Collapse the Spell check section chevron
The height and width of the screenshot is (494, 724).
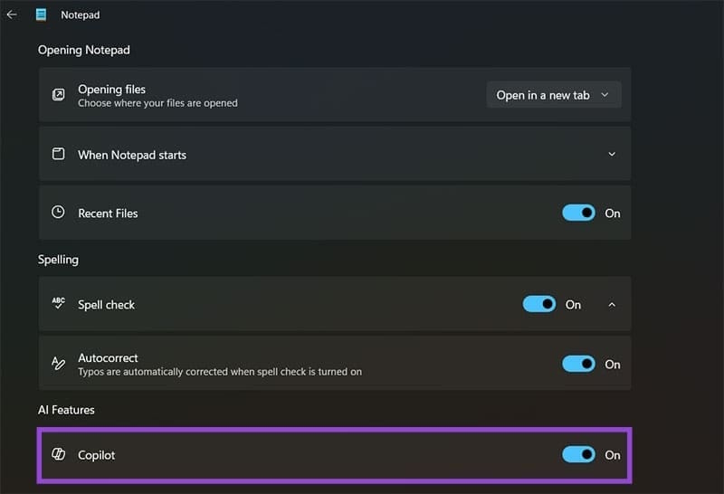(612, 304)
